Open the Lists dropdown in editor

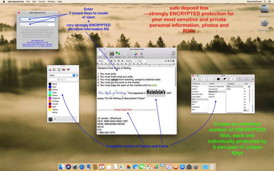coord(143,61)
